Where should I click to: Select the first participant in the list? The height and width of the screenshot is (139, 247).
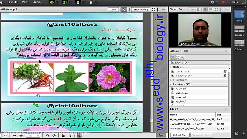coord(198,89)
